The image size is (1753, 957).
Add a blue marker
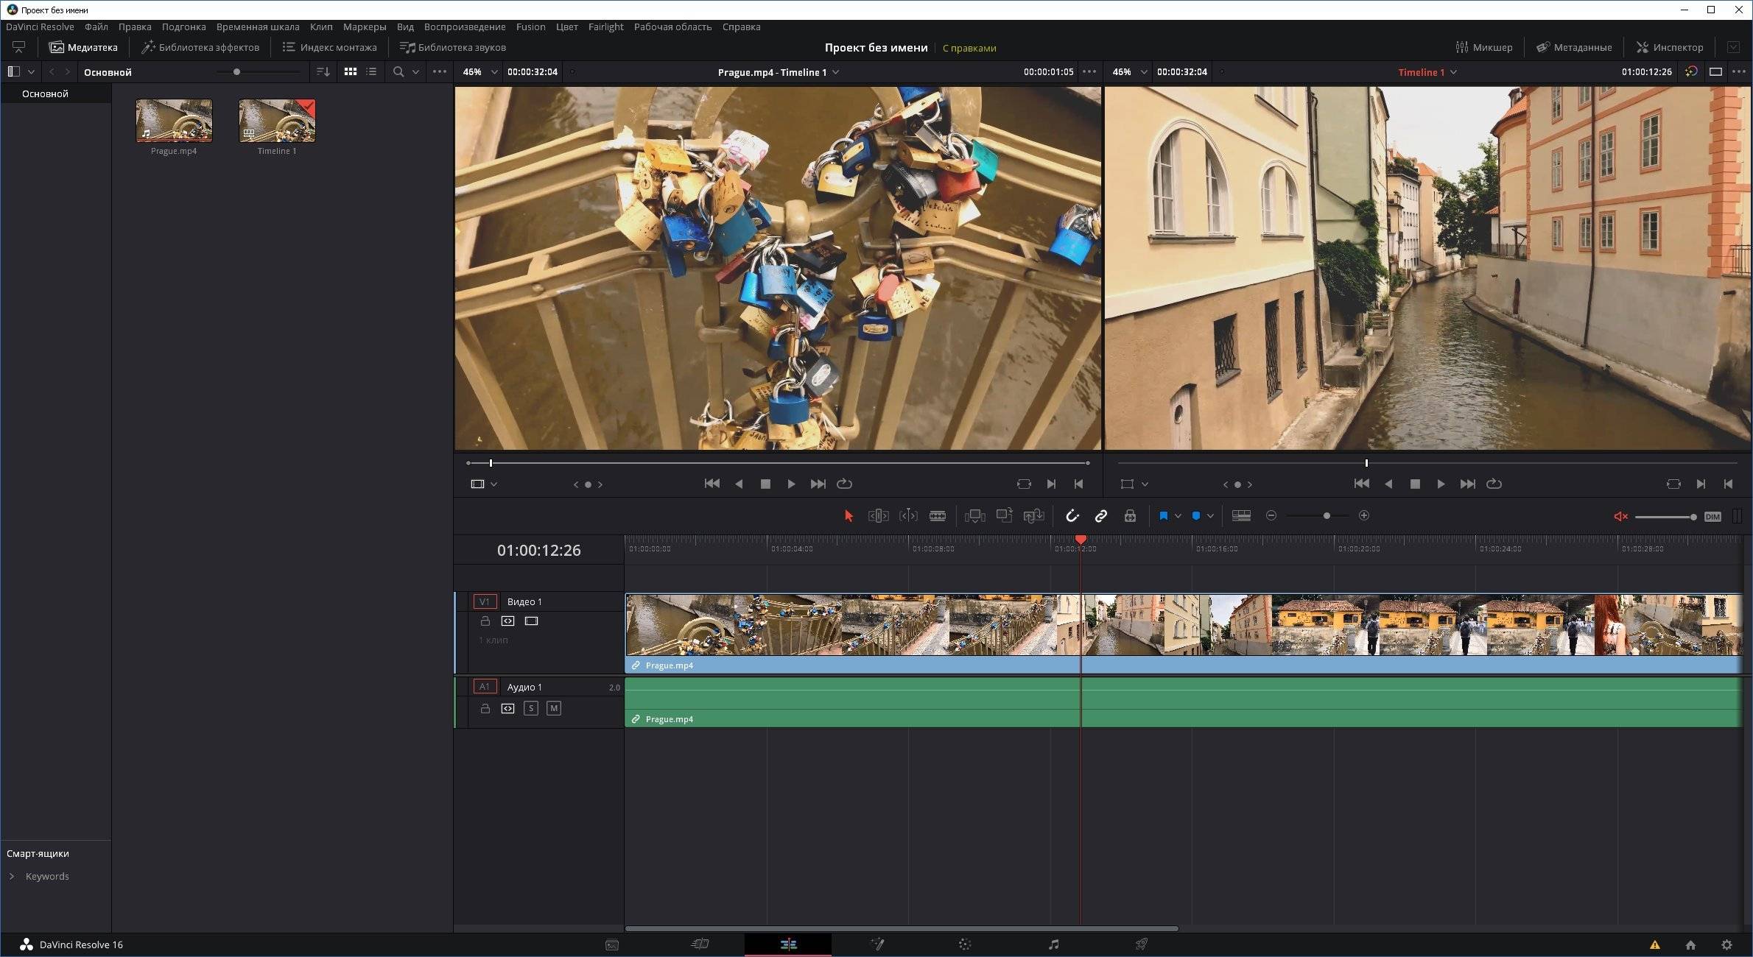click(x=1196, y=516)
